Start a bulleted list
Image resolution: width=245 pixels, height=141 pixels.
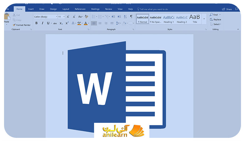click(x=94, y=16)
